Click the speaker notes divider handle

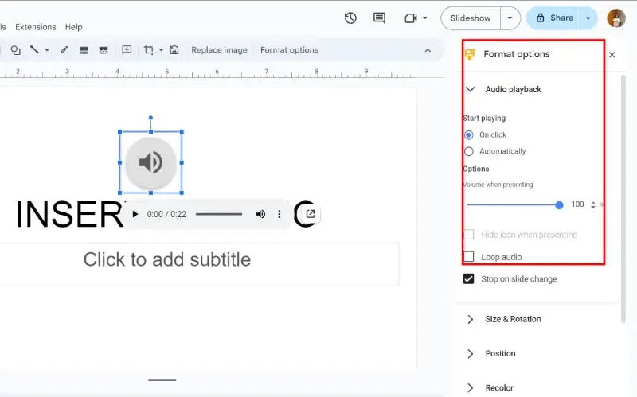pos(162,380)
